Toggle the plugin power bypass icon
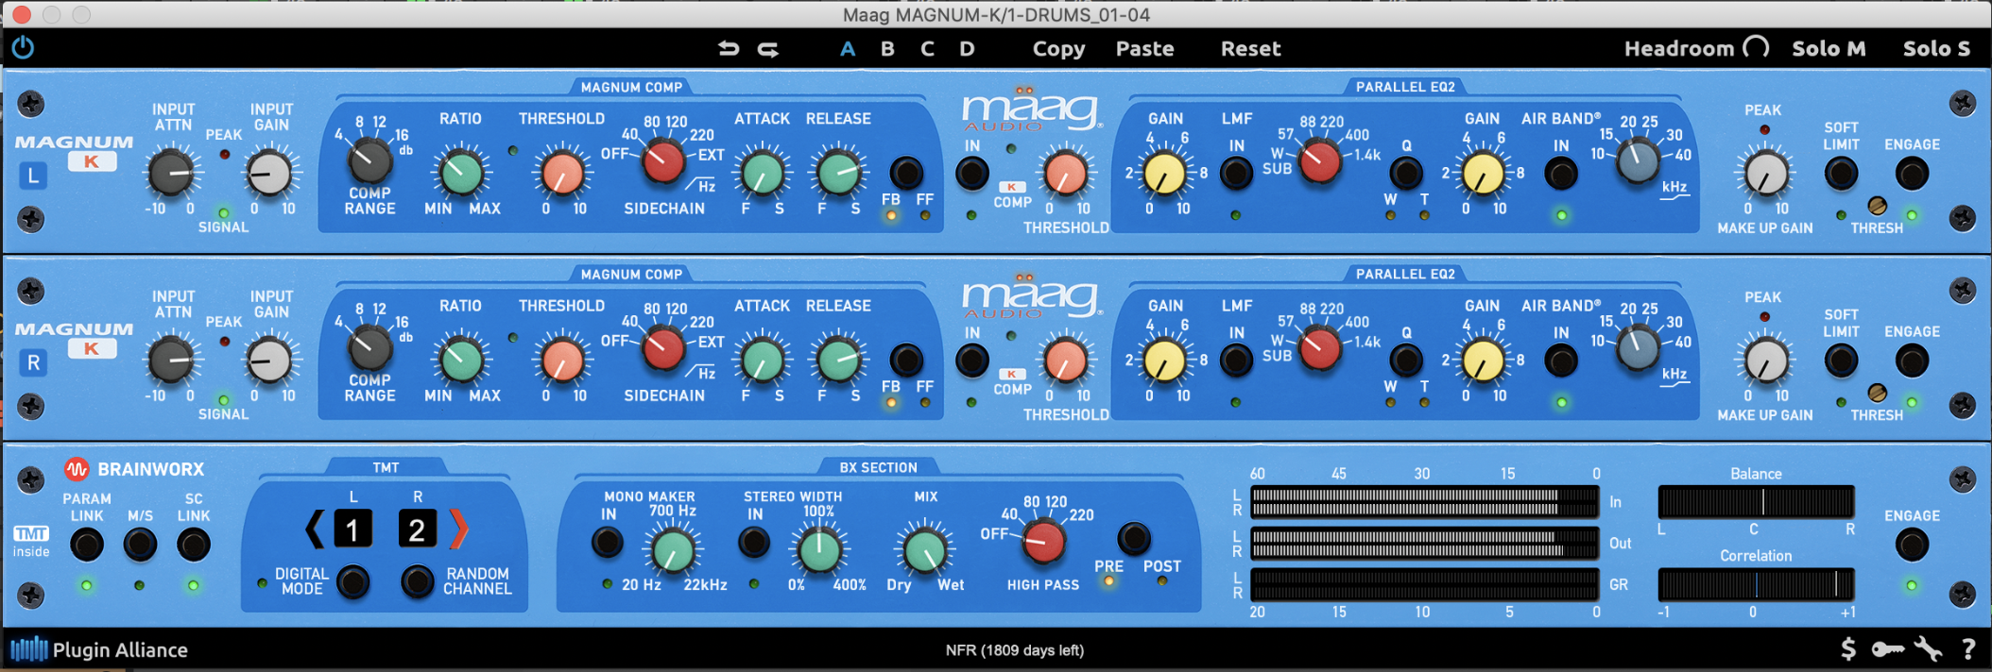1992x672 pixels. pos(23,47)
